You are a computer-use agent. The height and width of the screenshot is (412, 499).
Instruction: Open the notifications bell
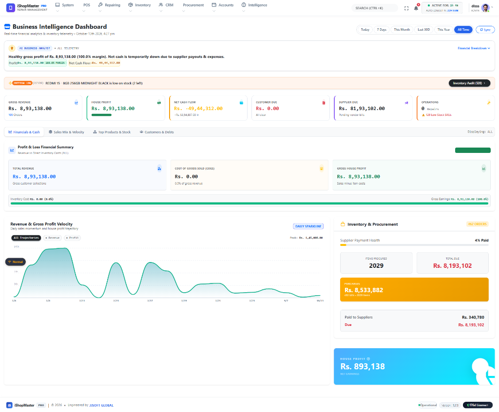click(x=416, y=8)
